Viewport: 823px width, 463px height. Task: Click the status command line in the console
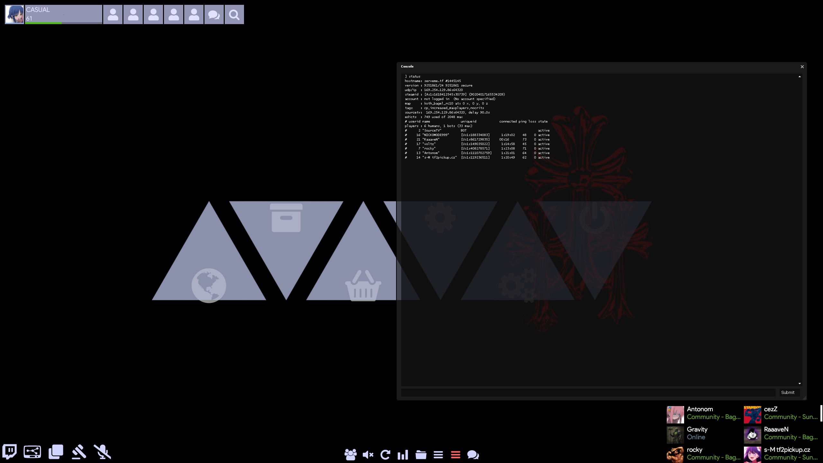tap(413, 77)
